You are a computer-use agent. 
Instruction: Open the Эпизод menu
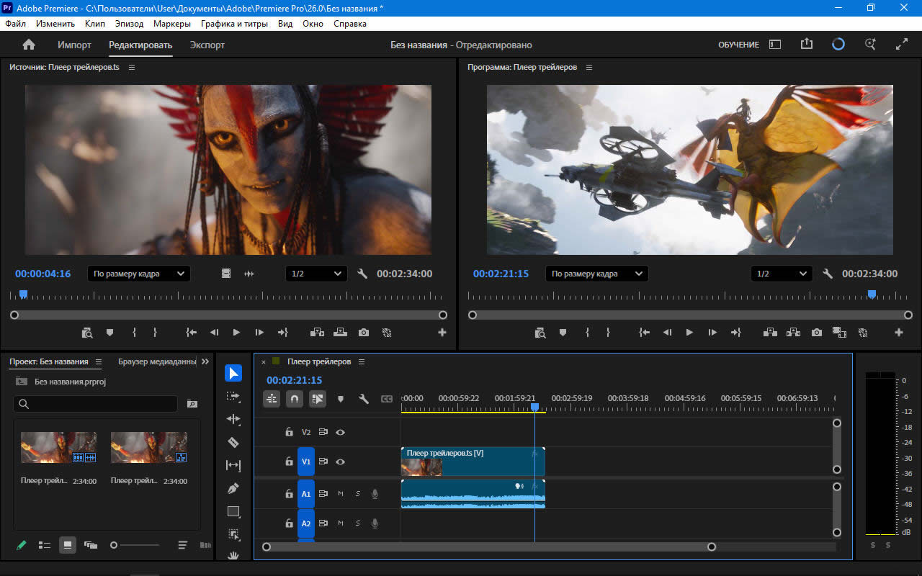pyautogui.click(x=129, y=24)
